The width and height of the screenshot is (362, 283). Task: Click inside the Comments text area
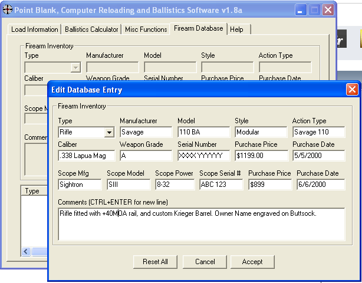click(202, 224)
